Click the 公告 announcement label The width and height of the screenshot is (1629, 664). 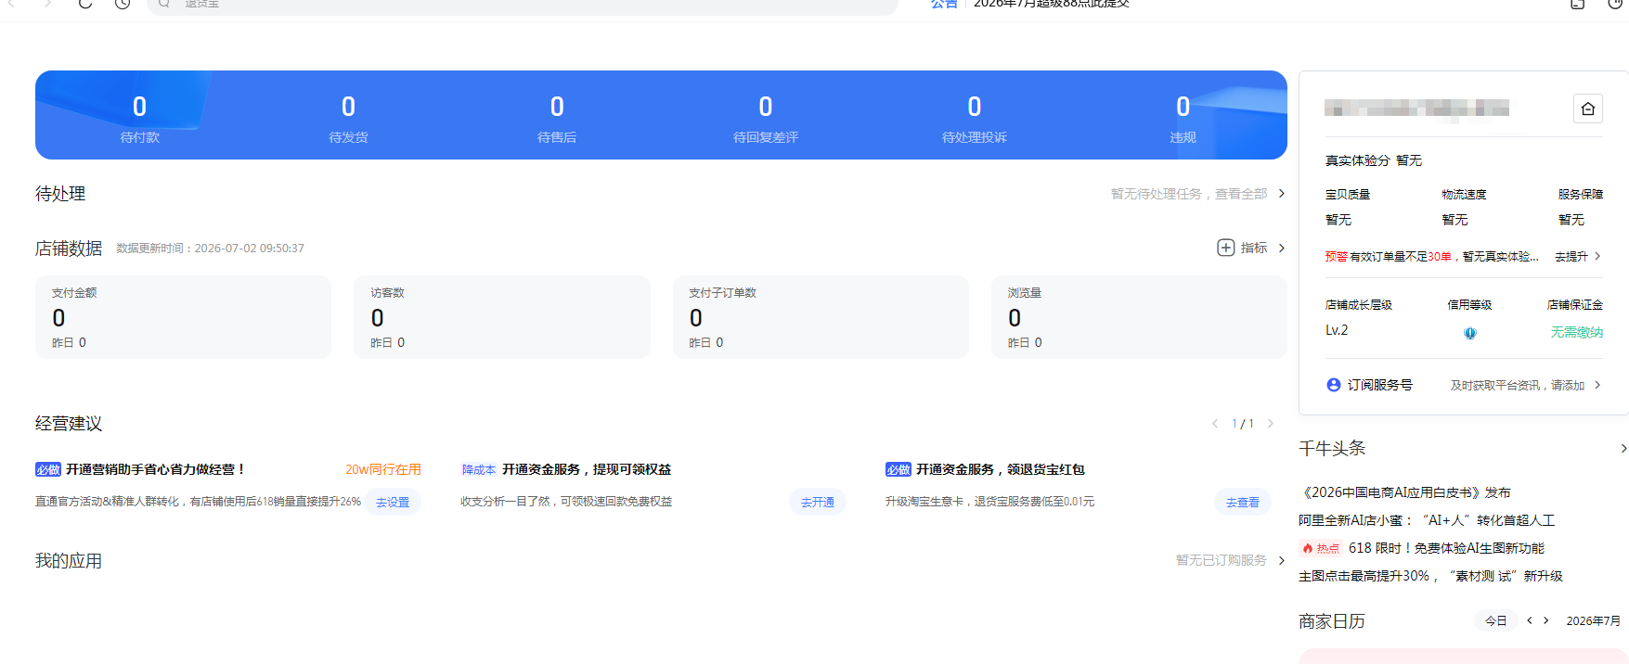(x=944, y=4)
